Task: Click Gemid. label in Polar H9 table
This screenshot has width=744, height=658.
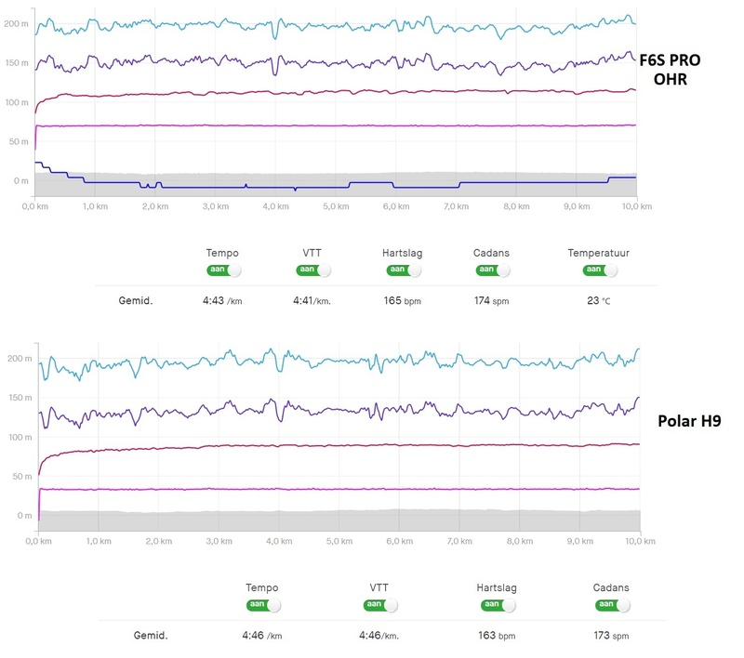Action: [x=151, y=636]
